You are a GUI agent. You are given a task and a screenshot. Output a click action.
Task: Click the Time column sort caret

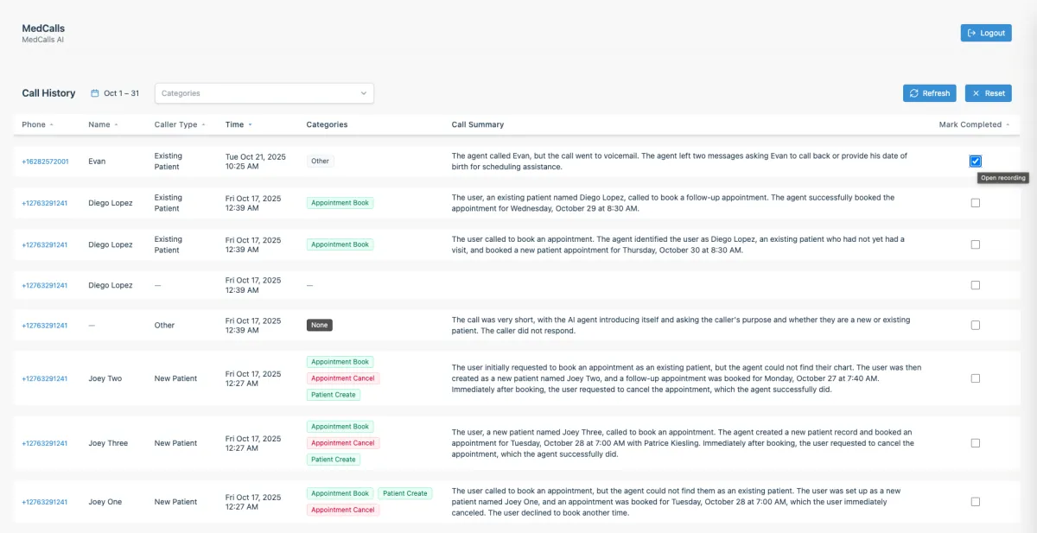tap(251, 124)
